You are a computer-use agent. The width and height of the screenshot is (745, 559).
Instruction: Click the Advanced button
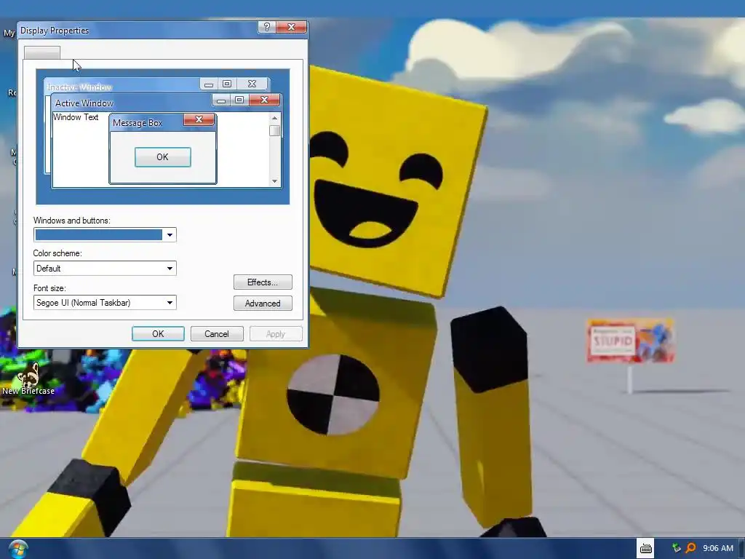click(263, 304)
